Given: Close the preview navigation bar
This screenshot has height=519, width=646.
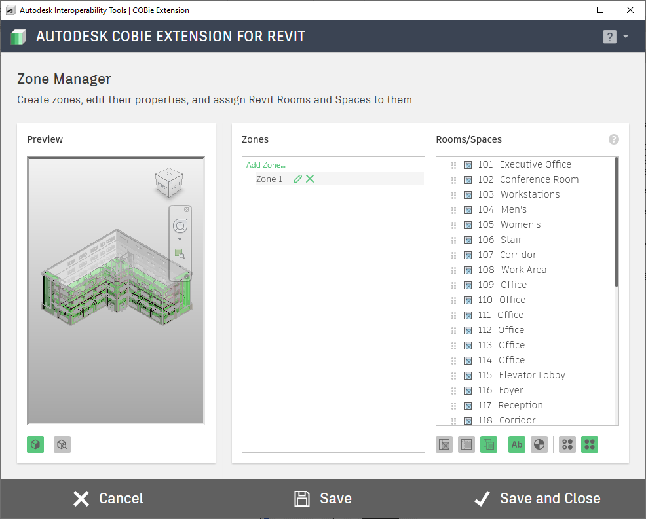Looking at the screenshot, I should point(187,209).
